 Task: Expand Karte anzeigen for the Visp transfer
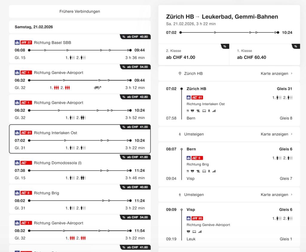[x=276, y=195]
